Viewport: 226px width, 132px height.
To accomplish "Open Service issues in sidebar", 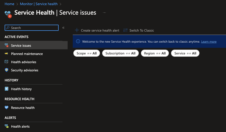I will click(34, 45).
